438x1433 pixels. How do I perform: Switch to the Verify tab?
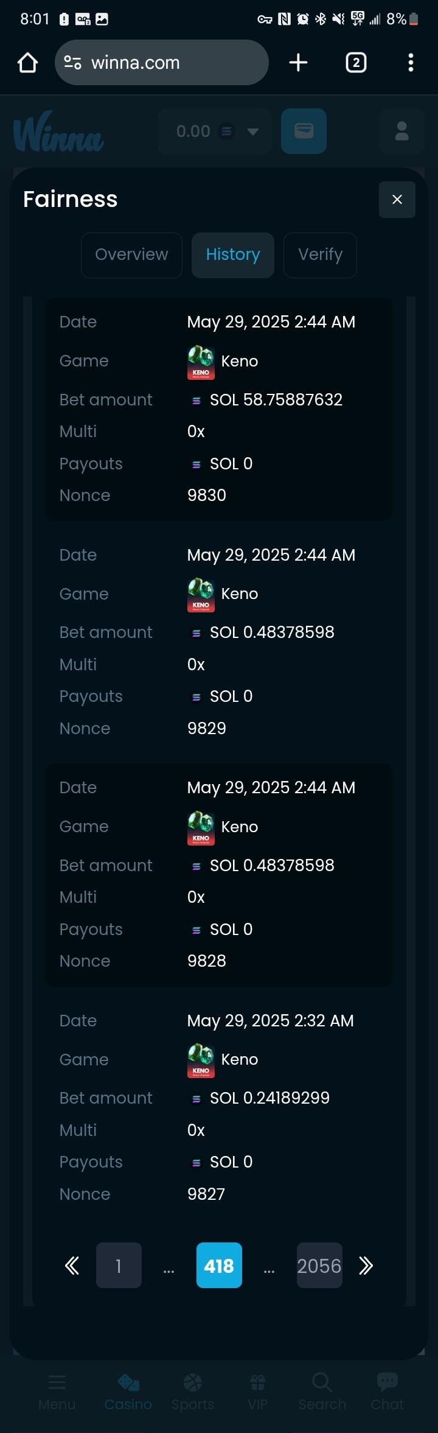320,254
